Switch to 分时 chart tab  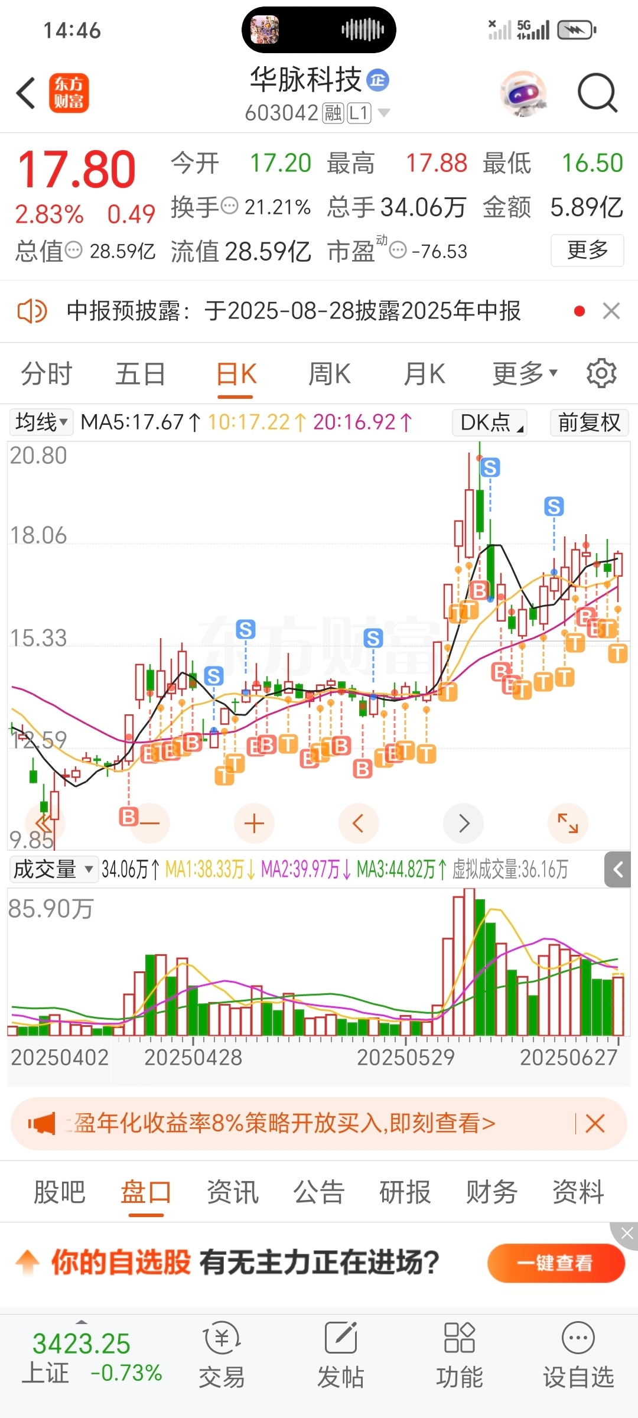point(46,374)
